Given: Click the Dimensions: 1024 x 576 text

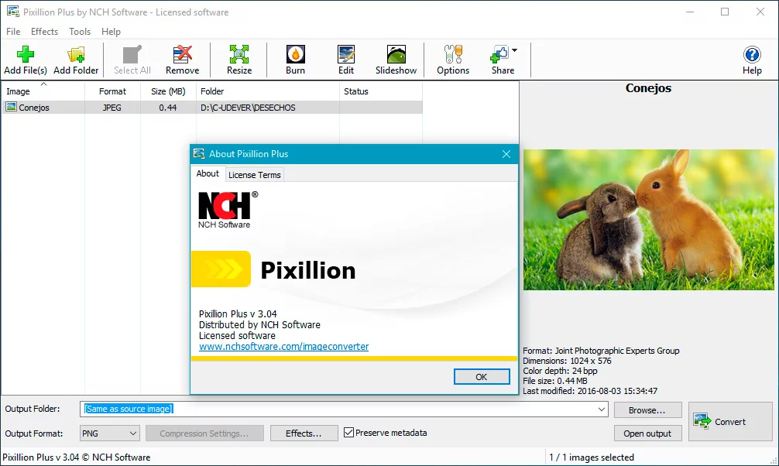Looking at the screenshot, I should pos(567,361).
